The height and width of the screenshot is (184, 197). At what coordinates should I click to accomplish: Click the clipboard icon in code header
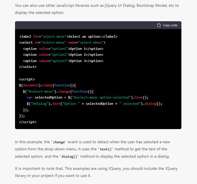(x=159, y=25)
